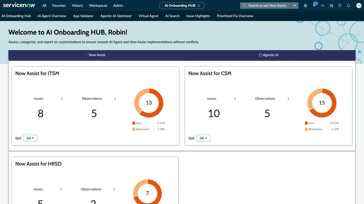Switch to AI Onboarding Hub tab
This screenshot has height=204, width=364.
(x=16, y=16)
